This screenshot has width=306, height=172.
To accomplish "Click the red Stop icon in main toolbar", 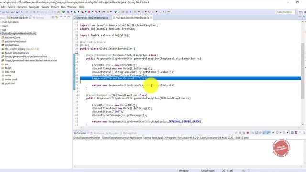I will (x=89, y=12).
